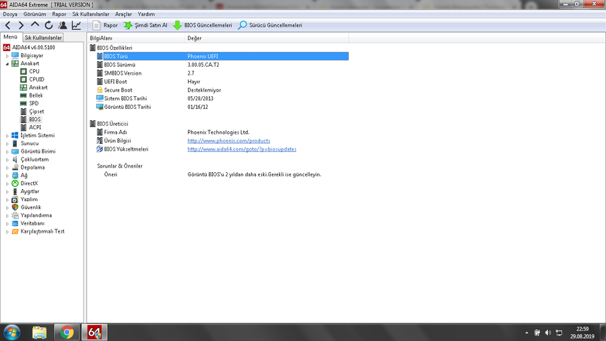This screenshot has height=341, width=606.
Task: Select Çipset in the tree
Action: (36, 112)
